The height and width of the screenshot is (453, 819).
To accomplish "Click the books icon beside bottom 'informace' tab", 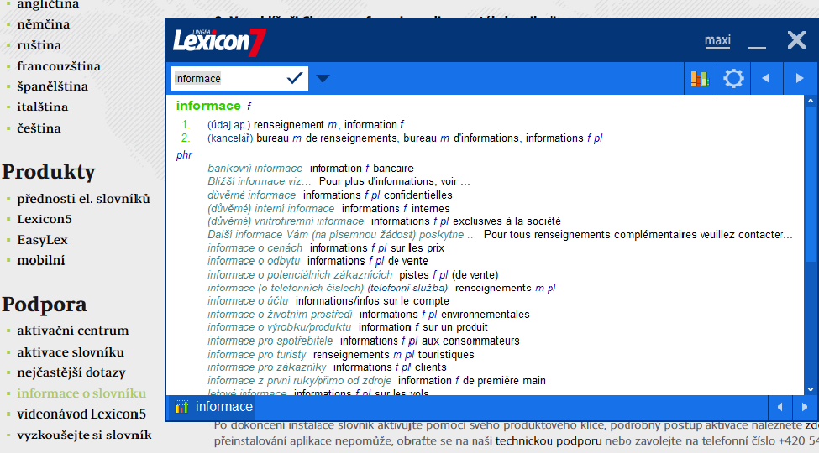I will click(181, 408).
